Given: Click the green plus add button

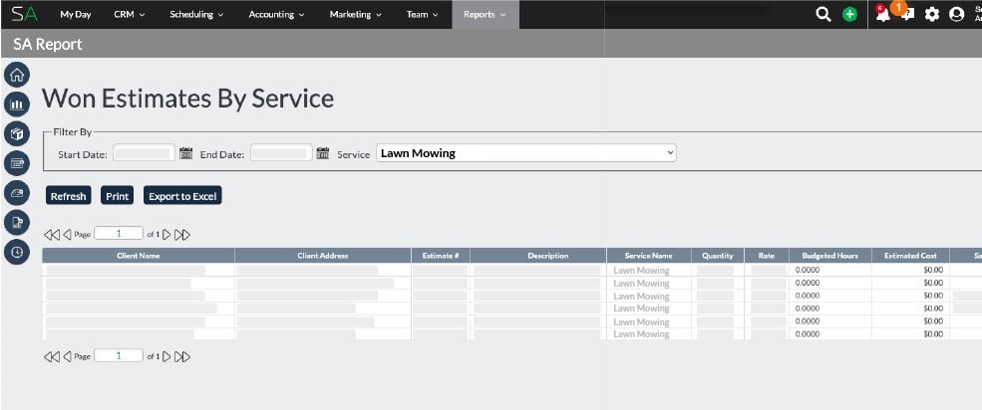Looking at the screenshot, I should point(849,14).
